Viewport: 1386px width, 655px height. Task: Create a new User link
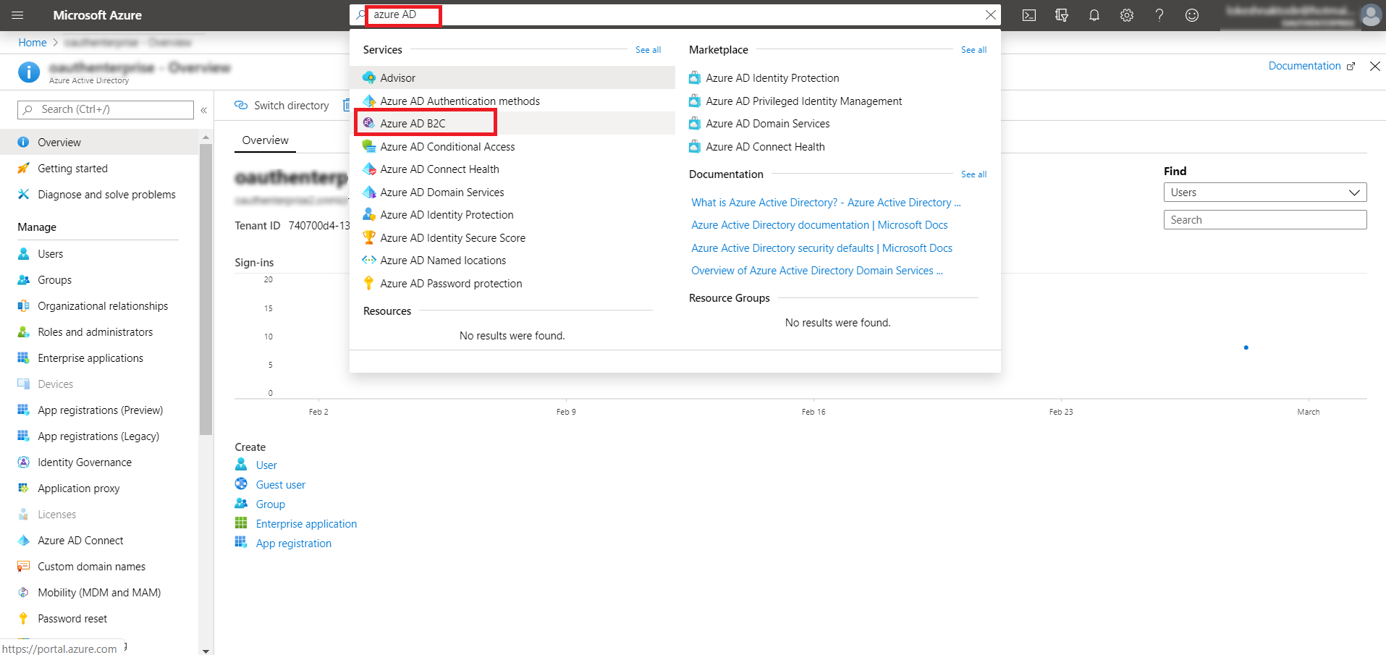pos(266,465)
